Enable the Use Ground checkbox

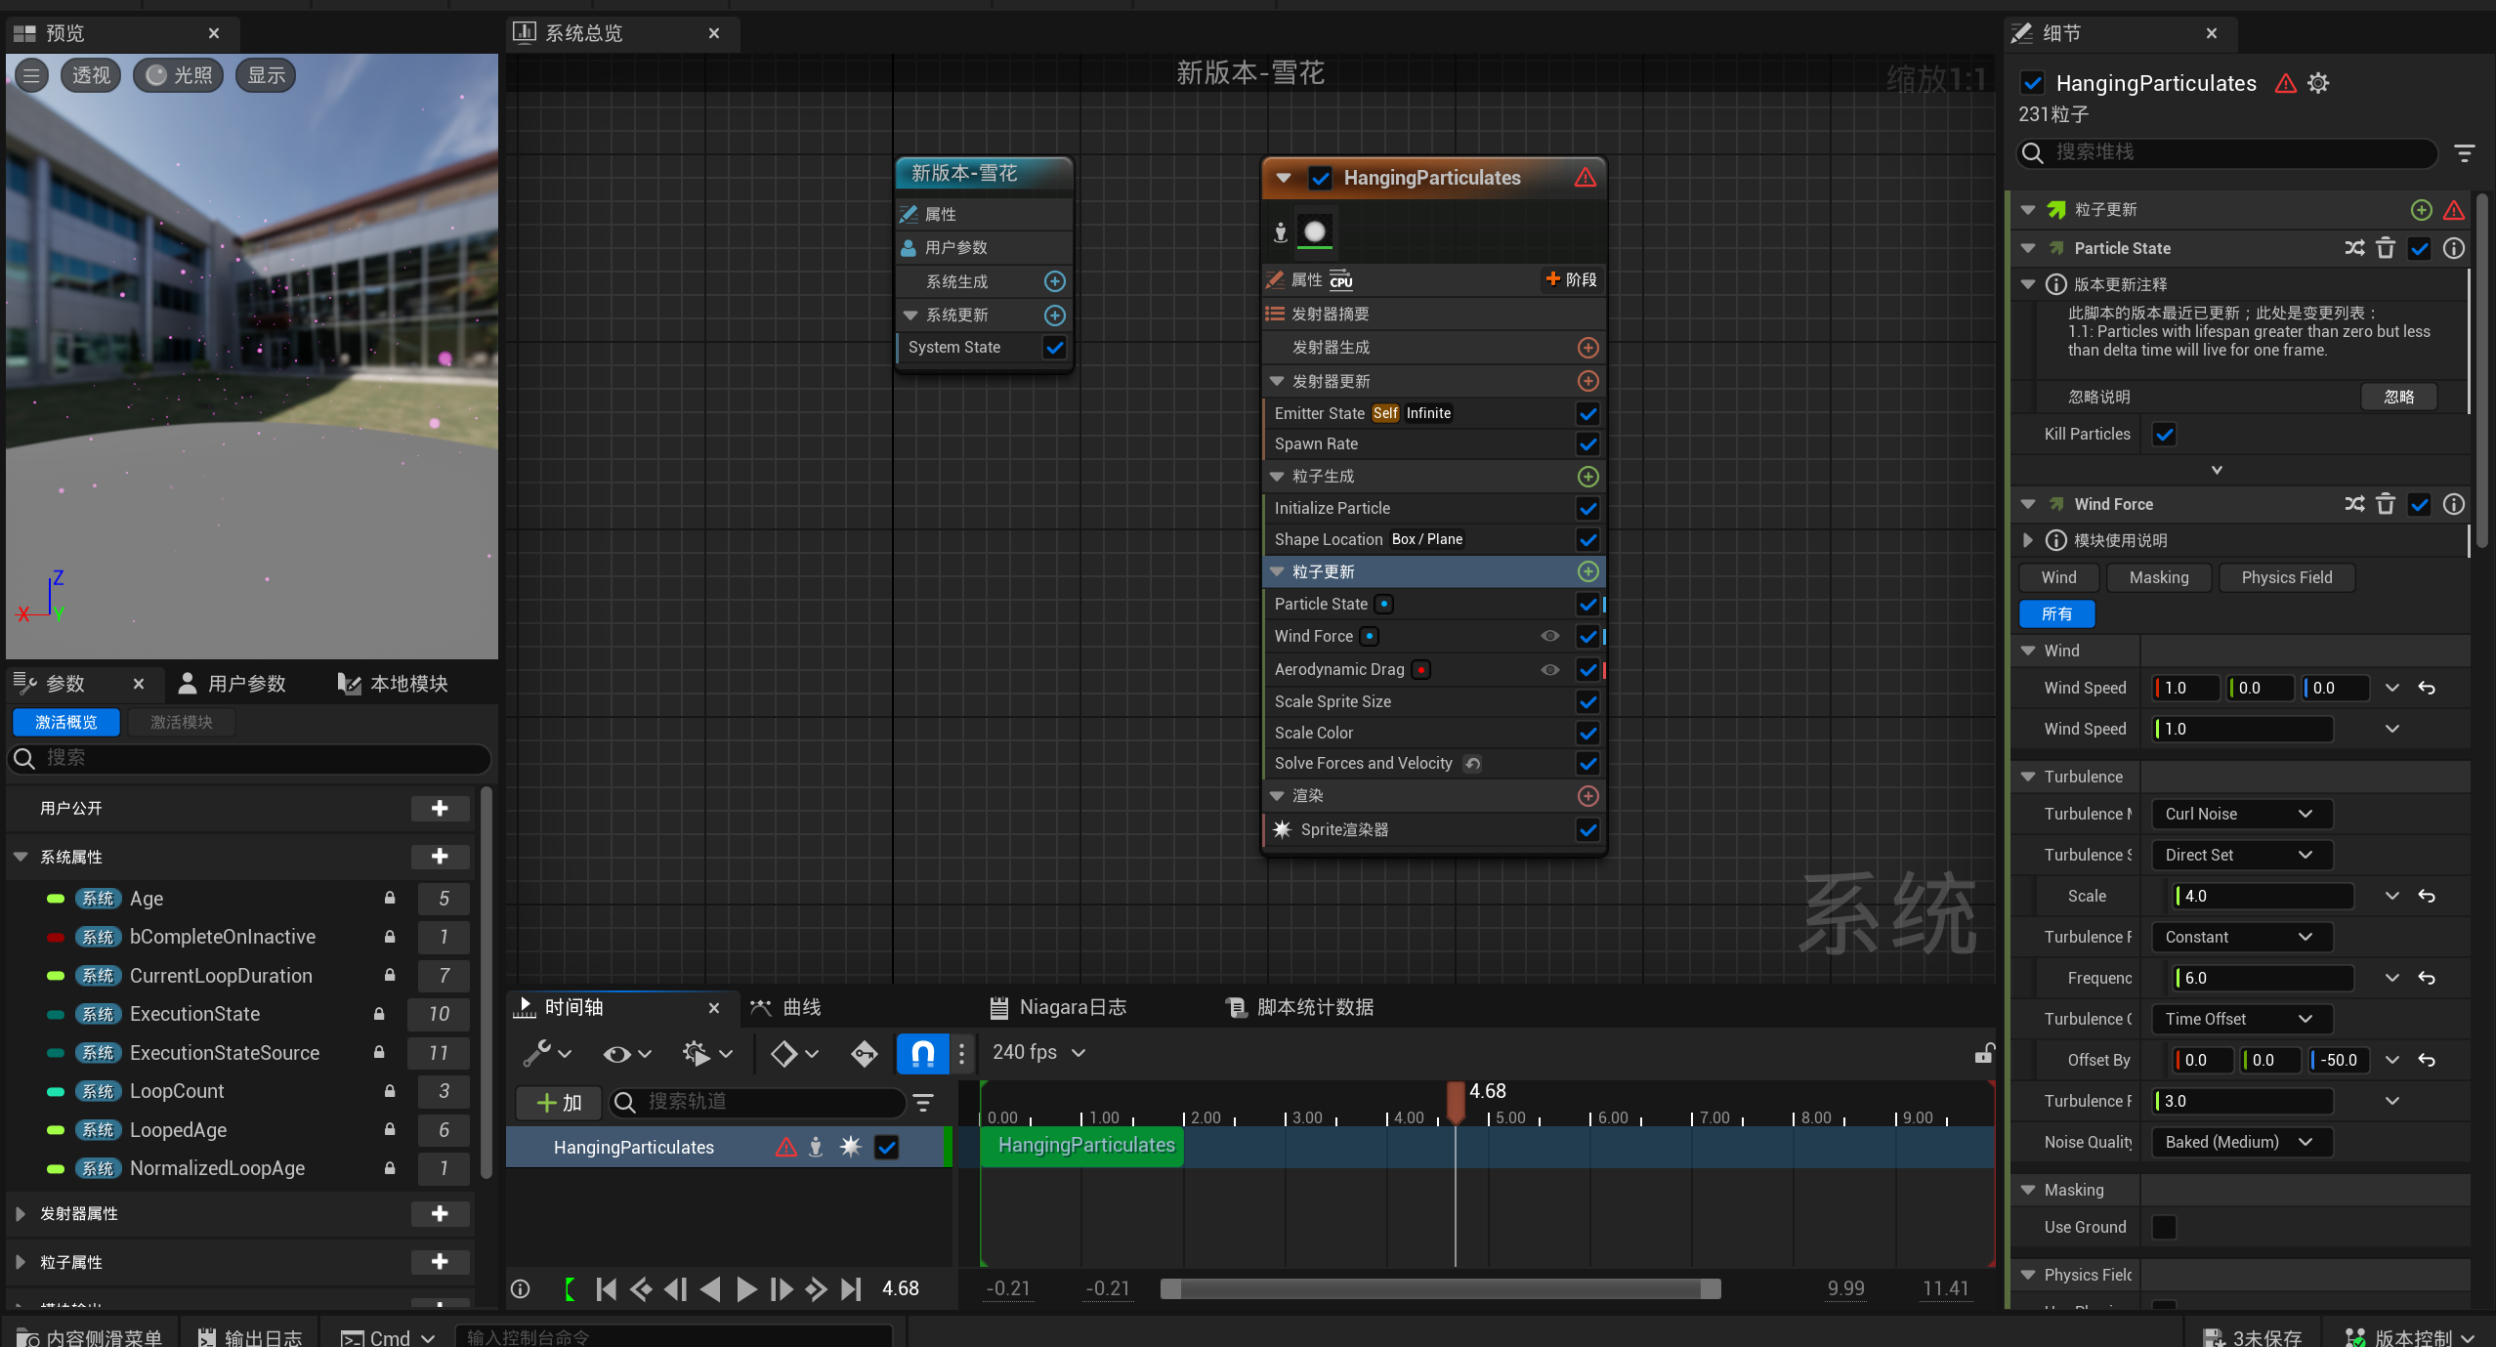[x=2165, y=1227]
